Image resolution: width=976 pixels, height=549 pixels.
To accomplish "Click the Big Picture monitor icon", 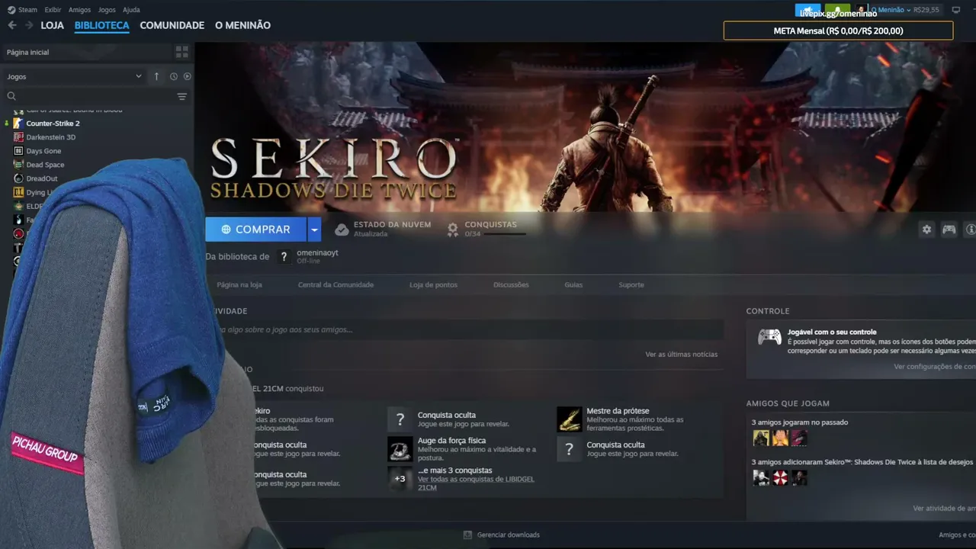I will click(956, 10).
